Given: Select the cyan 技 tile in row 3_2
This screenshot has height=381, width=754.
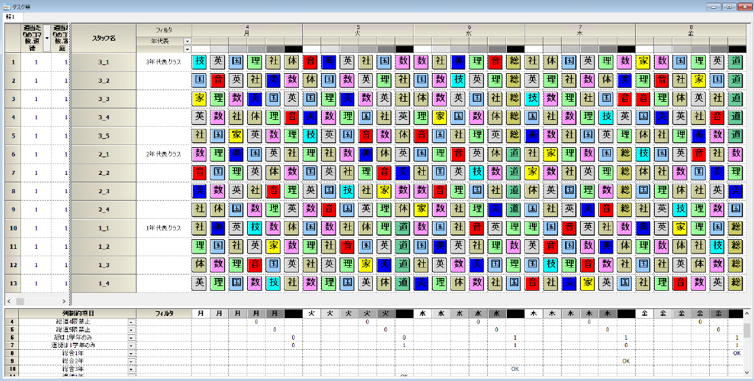Looking at the screenshot, I should click(x=459, y=80).
